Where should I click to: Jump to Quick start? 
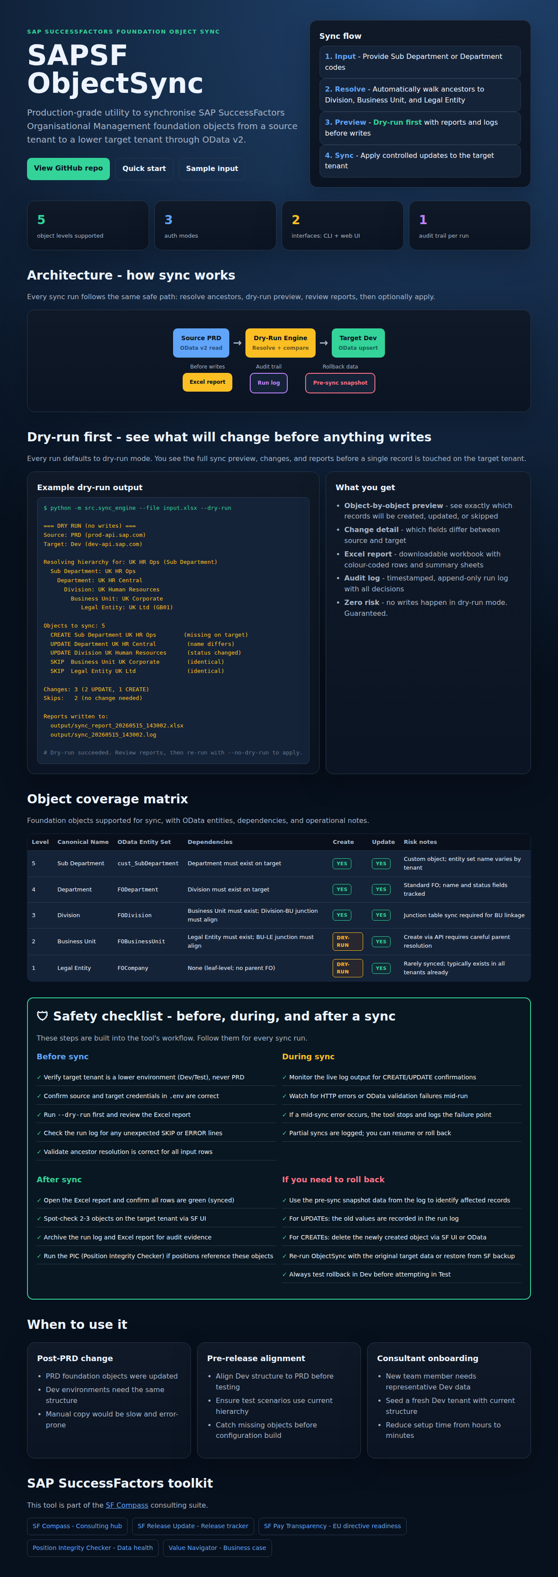pos(144,169)
